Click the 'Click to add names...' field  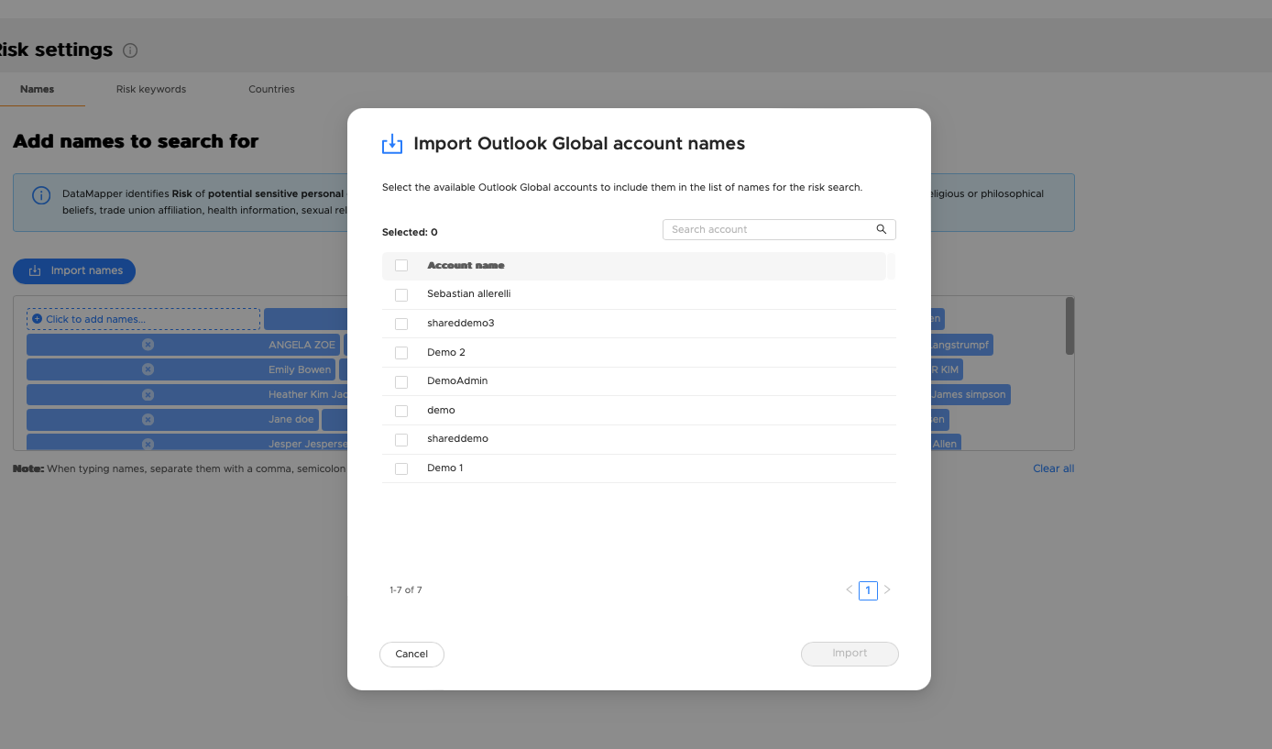click(143, 319)
